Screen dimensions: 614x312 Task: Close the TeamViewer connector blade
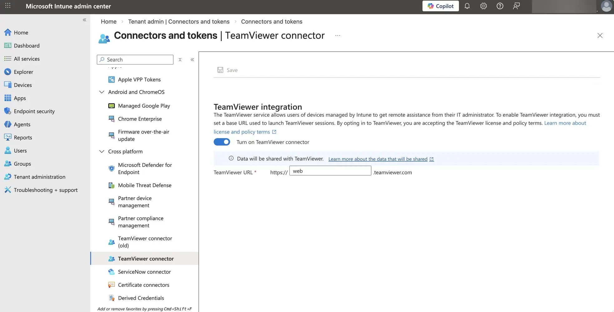click(x=600, y=36)
